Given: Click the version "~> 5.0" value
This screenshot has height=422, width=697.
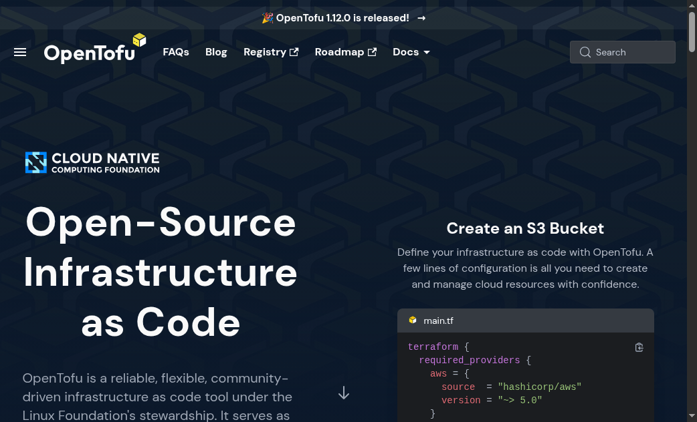Looking at the screenshot, I should 520,400.
